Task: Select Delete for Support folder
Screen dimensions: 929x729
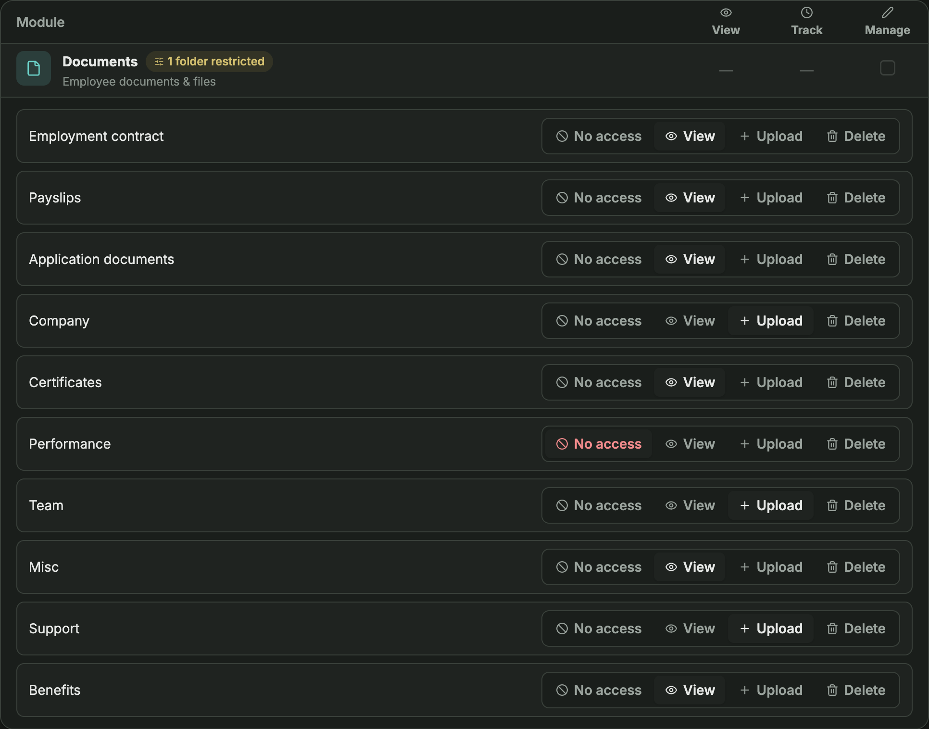Action: click(x=856, y=628)
